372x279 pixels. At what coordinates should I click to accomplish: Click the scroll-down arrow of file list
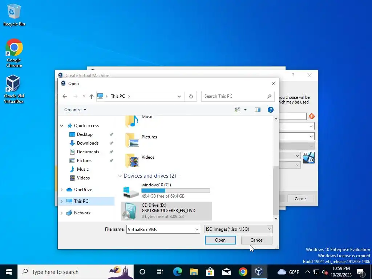click(x=276, y=218)
